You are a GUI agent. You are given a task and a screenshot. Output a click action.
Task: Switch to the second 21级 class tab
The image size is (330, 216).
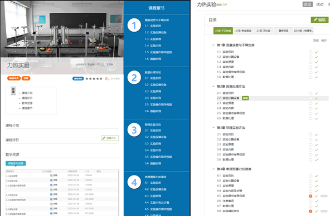click(x=243, y=31)
